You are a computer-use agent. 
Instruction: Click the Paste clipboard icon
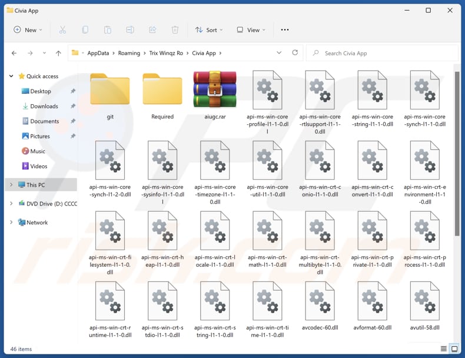(108, 29)
